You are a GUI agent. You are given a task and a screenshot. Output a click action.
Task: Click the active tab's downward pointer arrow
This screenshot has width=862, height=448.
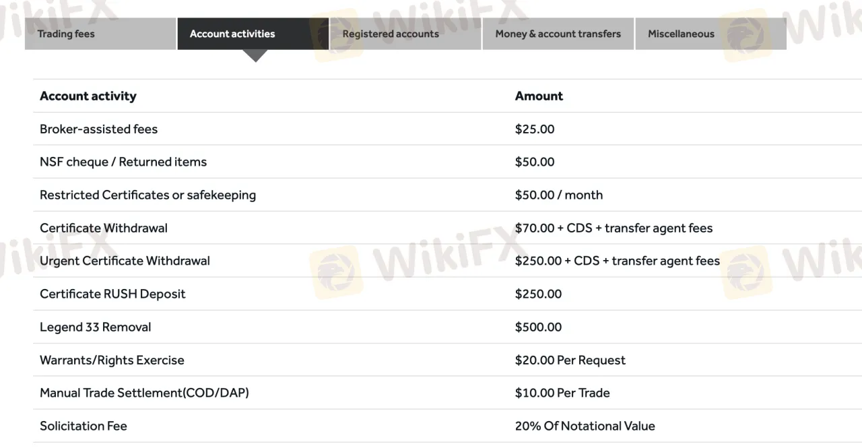(x=255, y=56)
